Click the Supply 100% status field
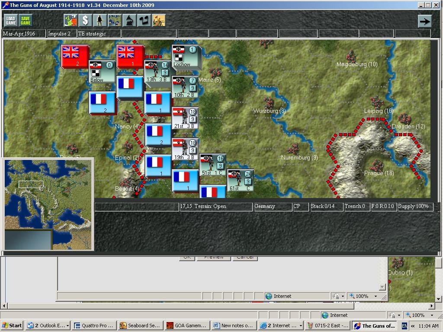Viewport: 443px width, 332px height. pos(416,207)
